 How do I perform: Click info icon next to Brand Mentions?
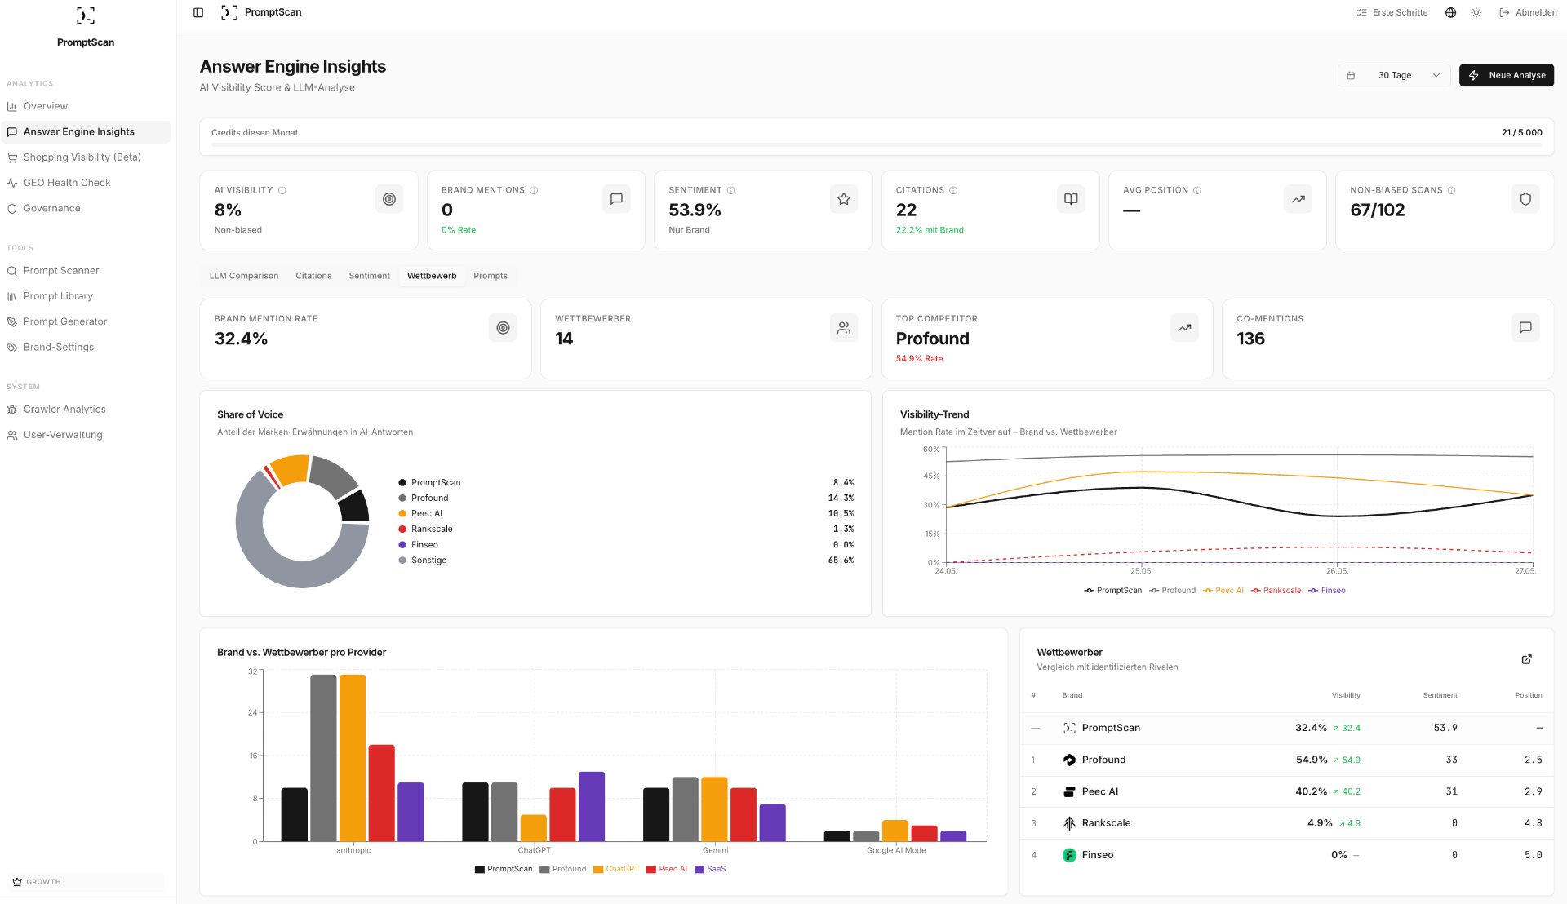tap(534, 190)
